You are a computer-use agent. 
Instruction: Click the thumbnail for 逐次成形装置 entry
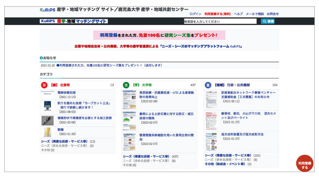pos(211,142)
